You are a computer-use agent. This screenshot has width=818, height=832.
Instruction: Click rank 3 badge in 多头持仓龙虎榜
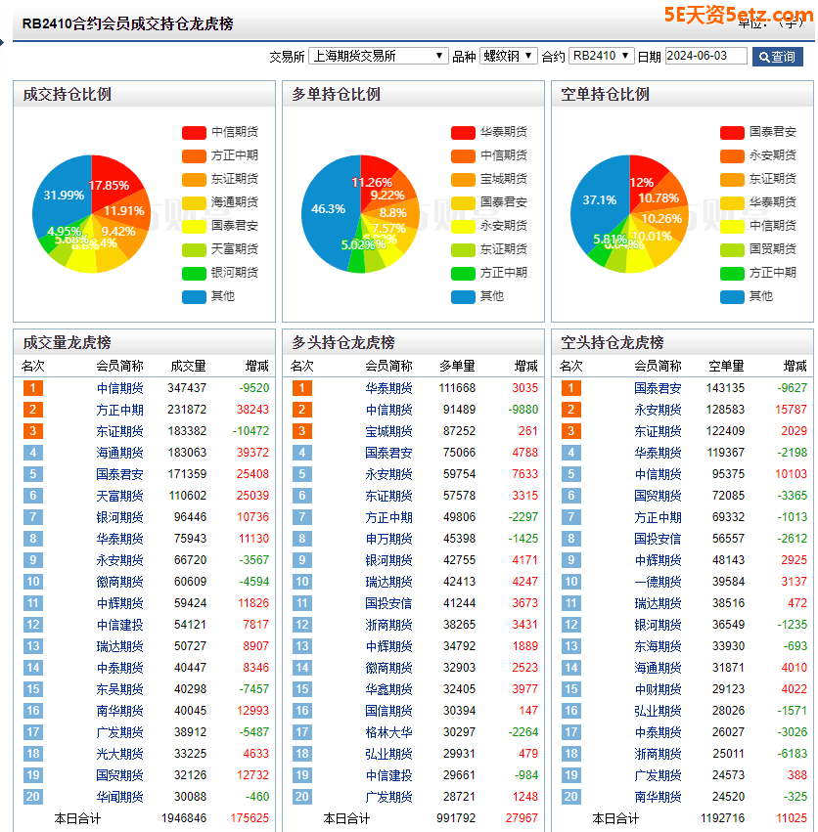tap(301, 431)
